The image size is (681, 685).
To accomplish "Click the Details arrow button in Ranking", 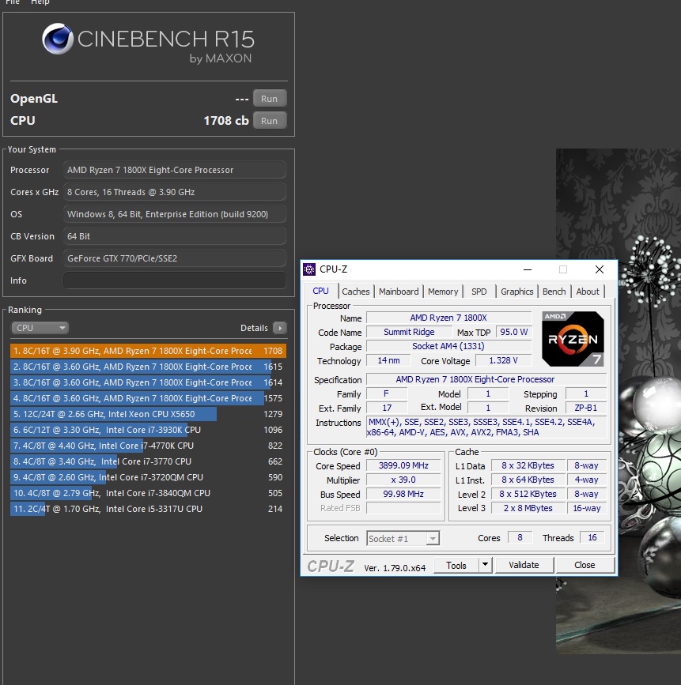I will tap(279, 328).
